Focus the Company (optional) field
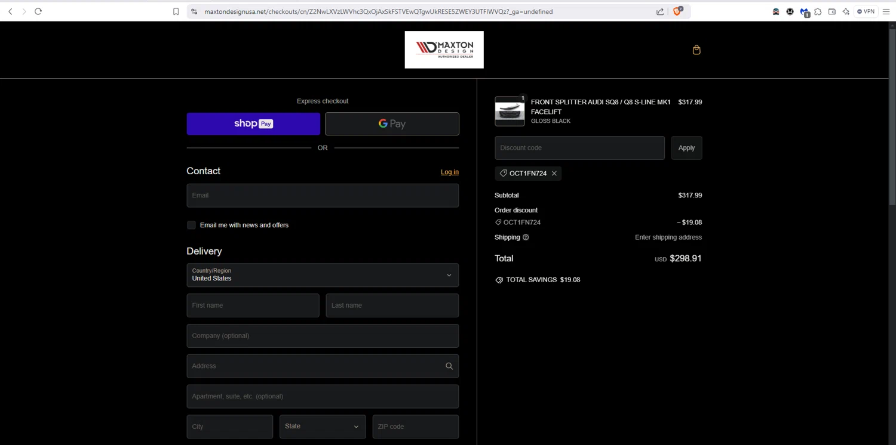This screenshot has height=445, width=896. [x=323, y=336]
